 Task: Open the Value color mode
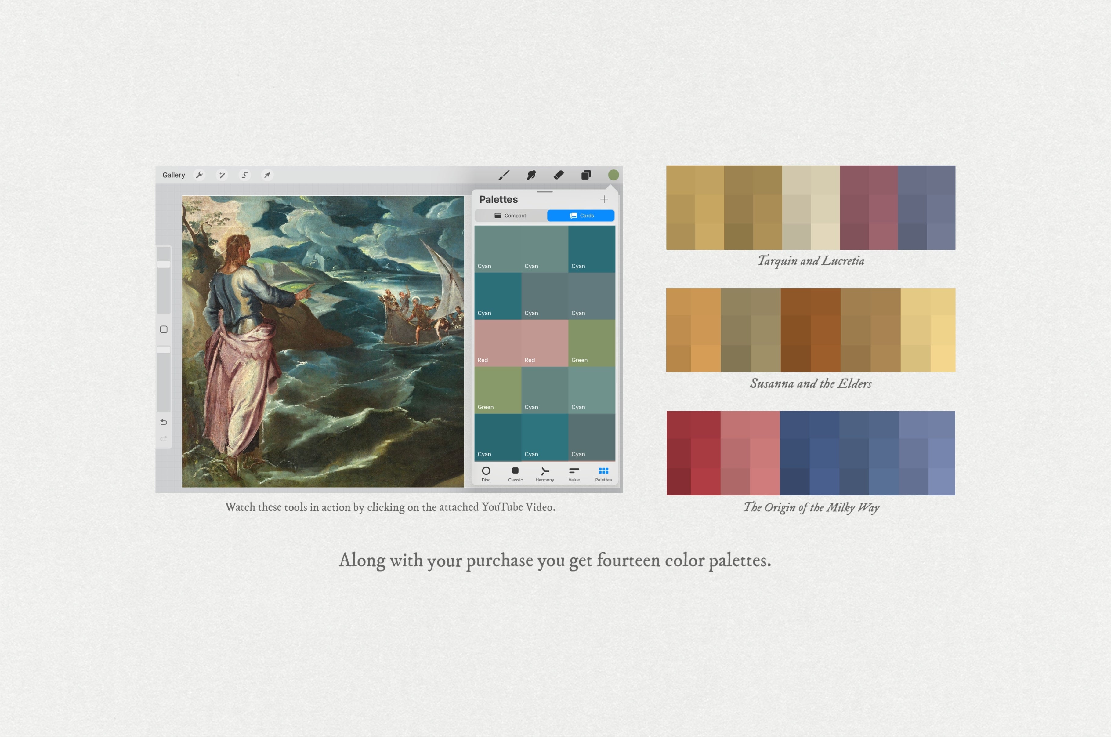point(574,474)
